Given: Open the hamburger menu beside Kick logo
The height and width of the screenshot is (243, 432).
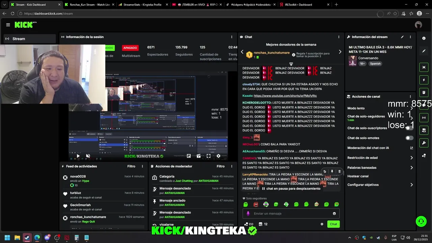Looking at the screenshot, I should [x=8, y=25].
